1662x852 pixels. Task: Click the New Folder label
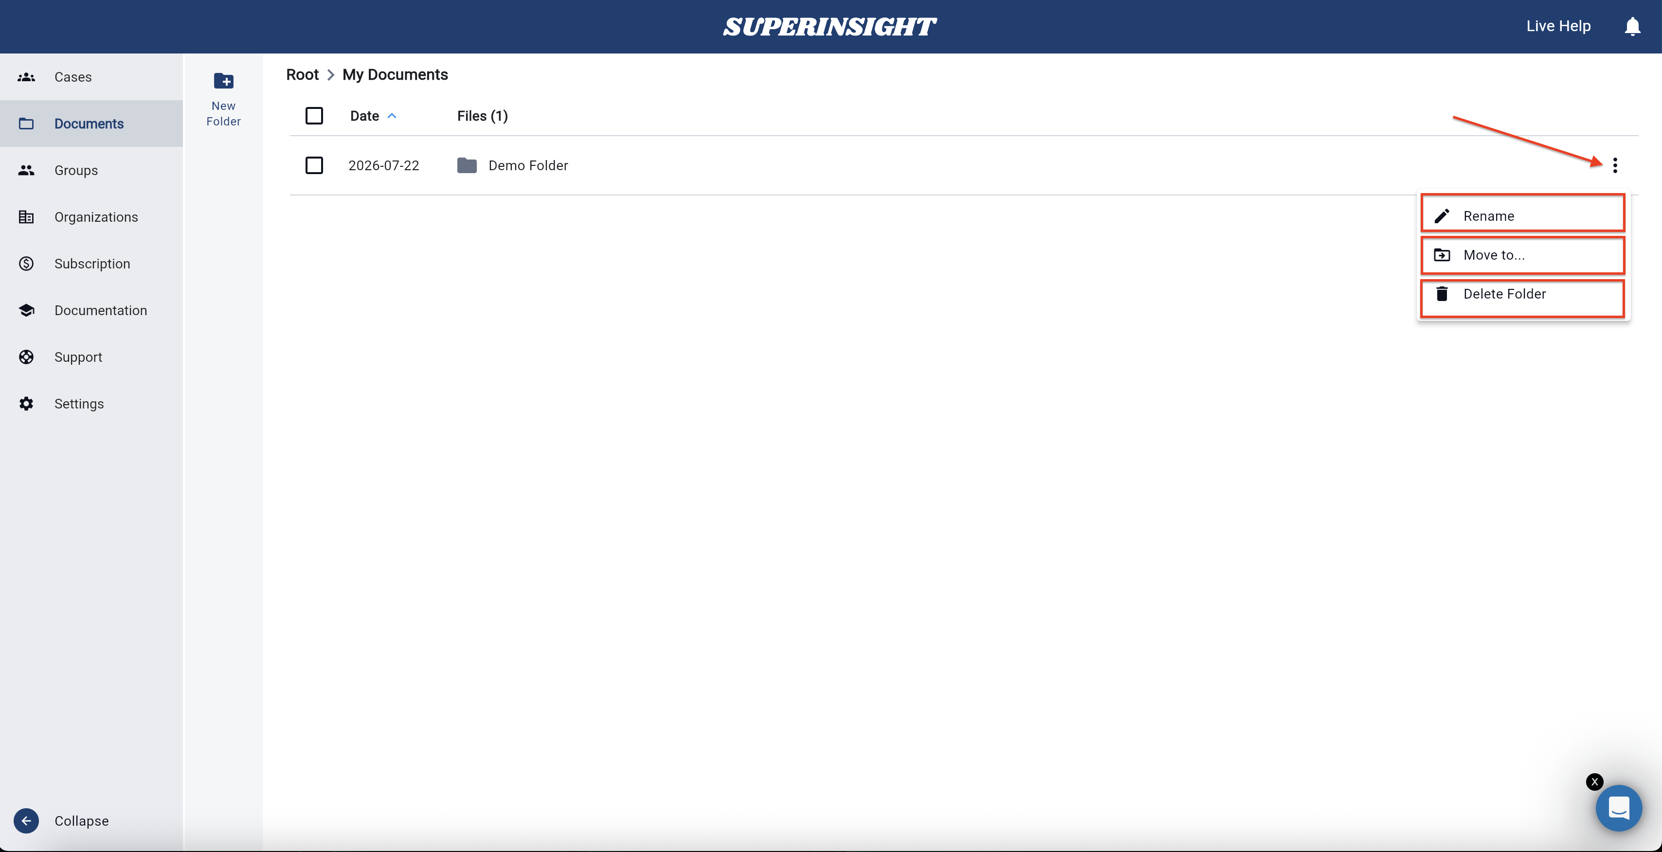click(223, 113)
